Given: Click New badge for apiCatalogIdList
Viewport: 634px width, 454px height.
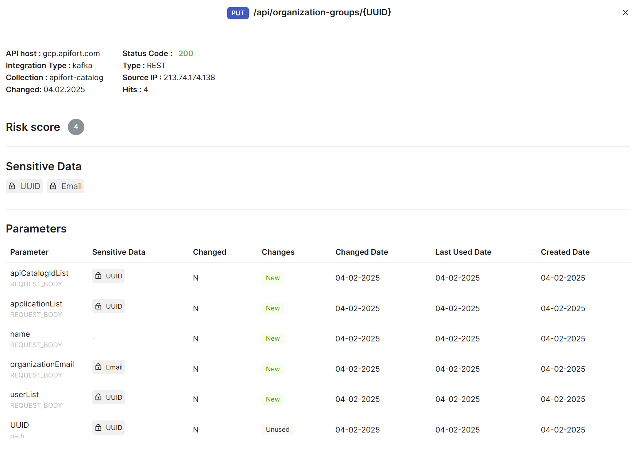Looking at the screenshot, I should [x=272, y=278].
